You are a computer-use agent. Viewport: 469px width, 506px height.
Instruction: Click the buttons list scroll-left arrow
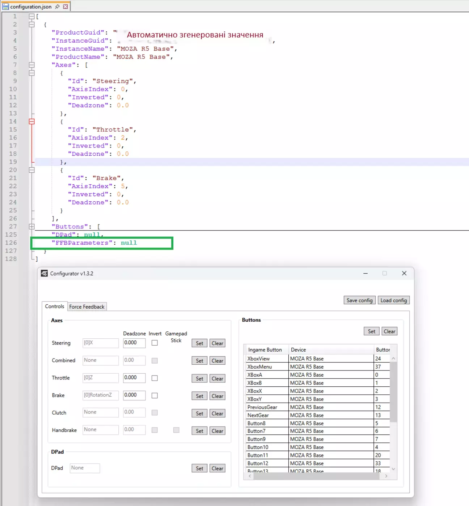tap(250, 476)
